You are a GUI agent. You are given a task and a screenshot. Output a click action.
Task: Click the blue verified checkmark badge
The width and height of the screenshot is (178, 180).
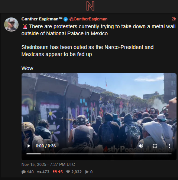65,19
